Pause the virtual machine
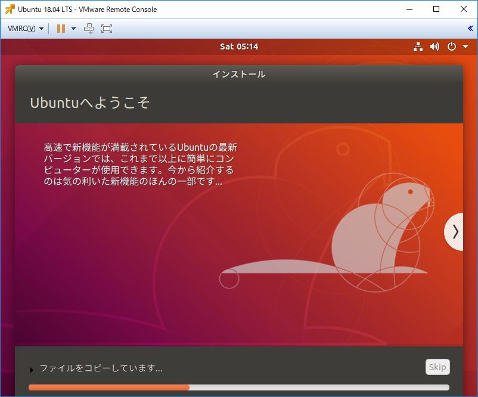 click(61, 29)
